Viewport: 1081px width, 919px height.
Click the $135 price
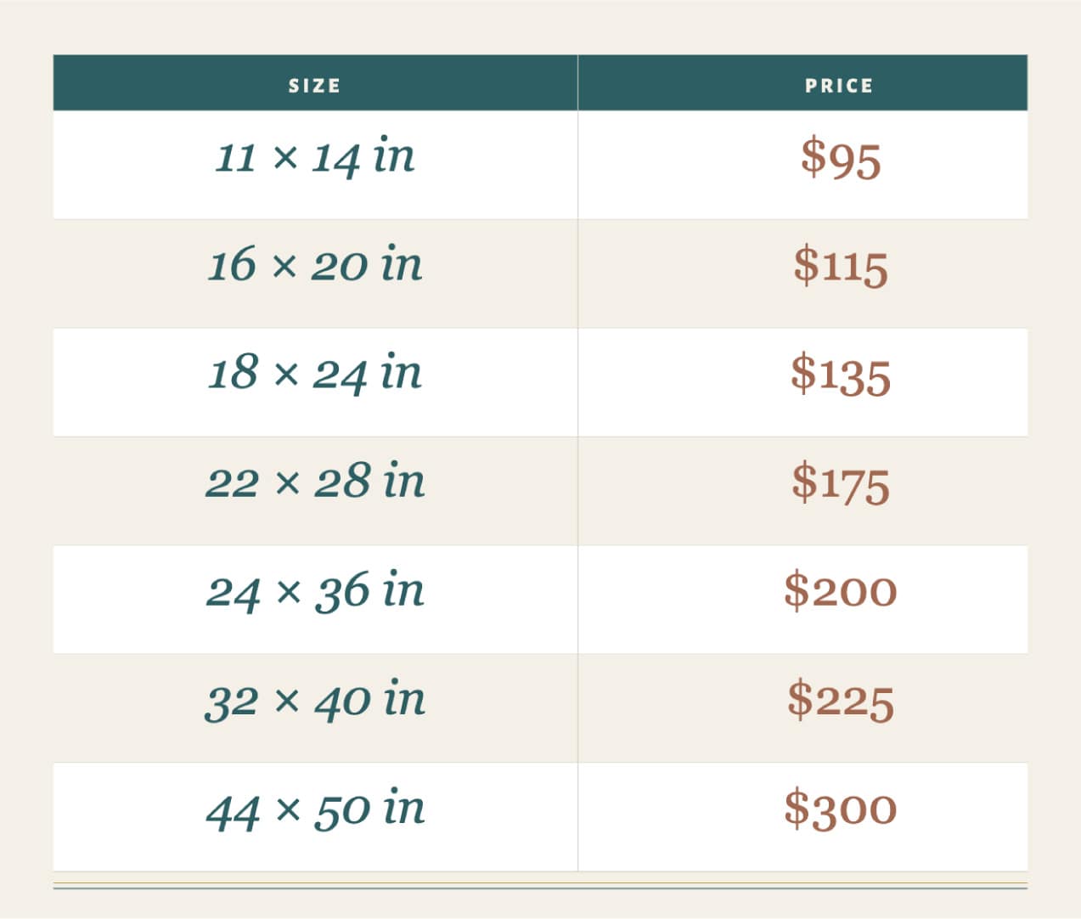841,375
